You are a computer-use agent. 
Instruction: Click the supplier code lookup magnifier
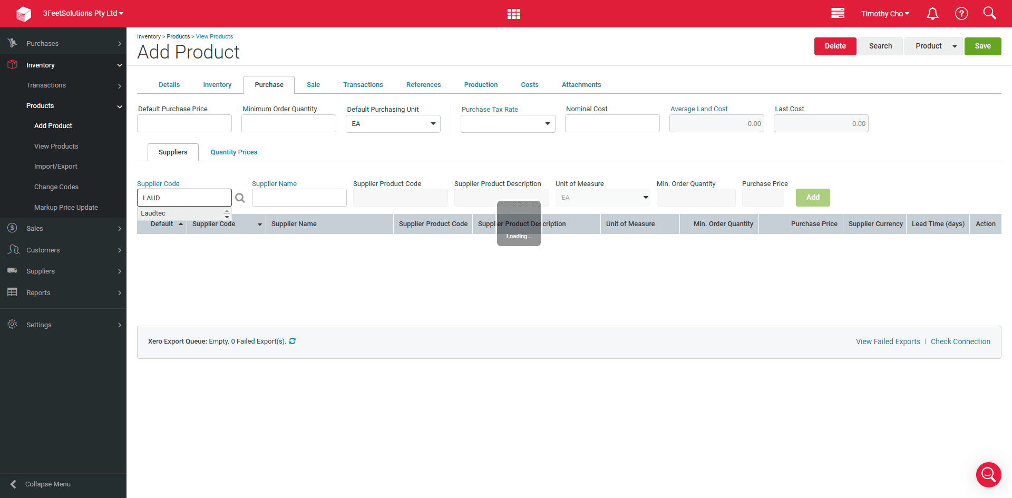click(x=240, y=198)
